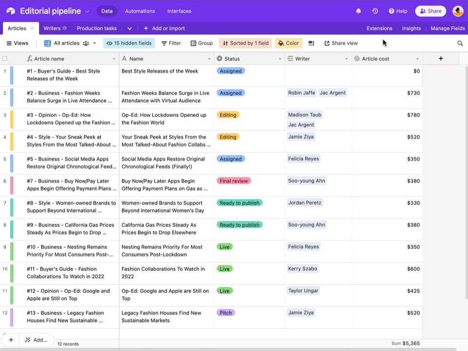468x351 pixels.
Task: Add a new field with plus icon
Action: pos(441,58)
